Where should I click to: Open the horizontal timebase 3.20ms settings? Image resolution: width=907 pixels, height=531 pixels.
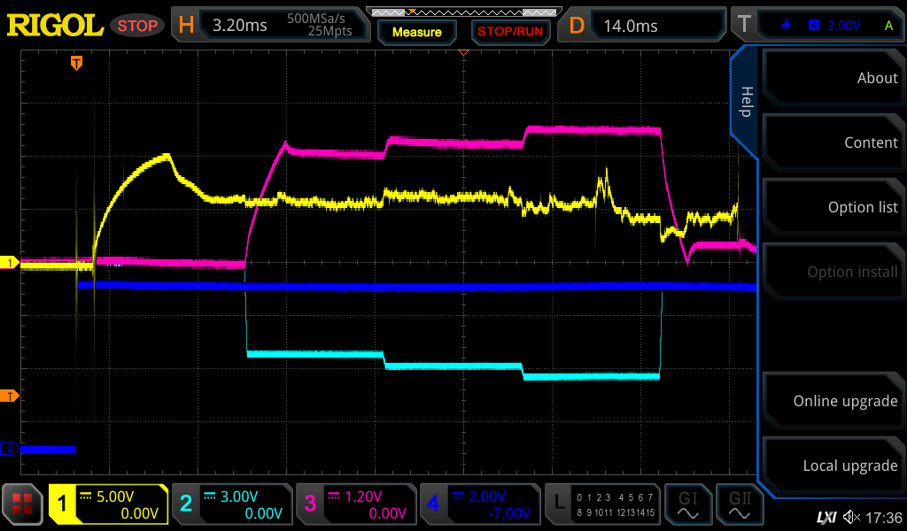point(270,26)
